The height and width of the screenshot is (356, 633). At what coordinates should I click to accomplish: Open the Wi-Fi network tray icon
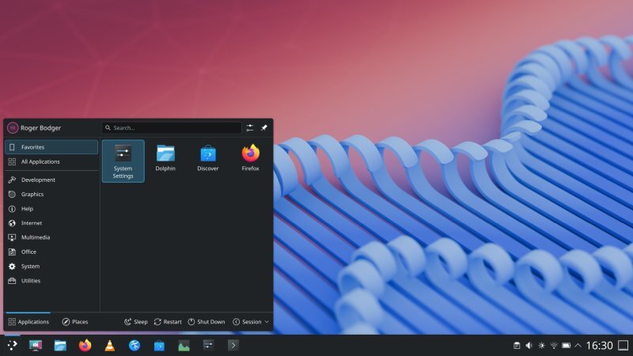(554, 346)
